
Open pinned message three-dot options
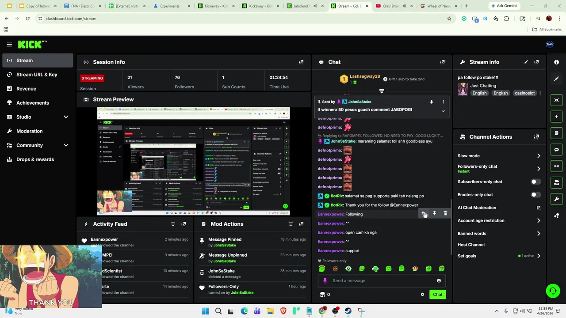[443, 102]
